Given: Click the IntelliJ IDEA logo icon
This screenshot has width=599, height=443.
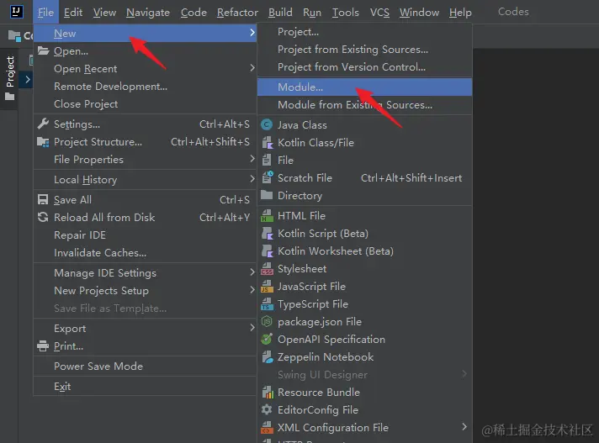Looking at the screenshot, I should 16,12.
